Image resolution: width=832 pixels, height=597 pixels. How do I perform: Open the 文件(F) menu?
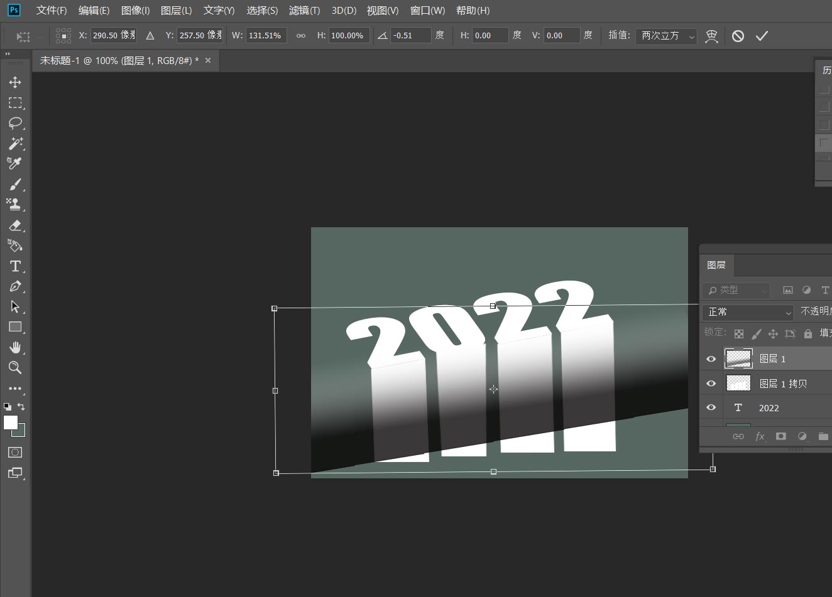coord(52,11)
